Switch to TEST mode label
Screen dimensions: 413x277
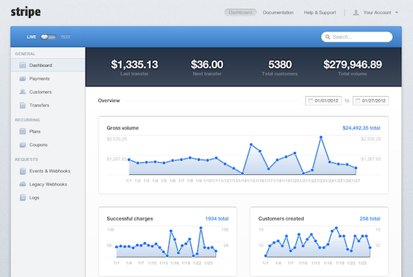[x=65, y=37]
